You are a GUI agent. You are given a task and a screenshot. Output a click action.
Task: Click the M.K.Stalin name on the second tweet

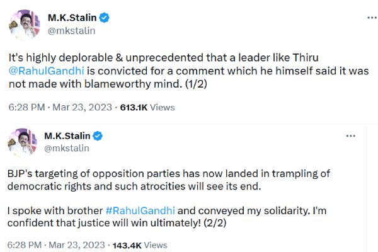(67, 135)
